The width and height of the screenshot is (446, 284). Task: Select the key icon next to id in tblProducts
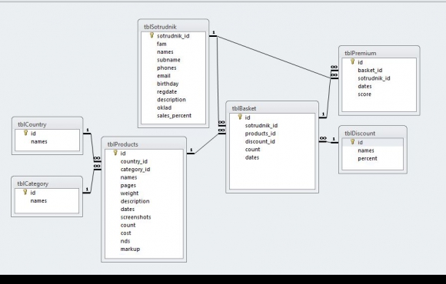click(115, 153)
